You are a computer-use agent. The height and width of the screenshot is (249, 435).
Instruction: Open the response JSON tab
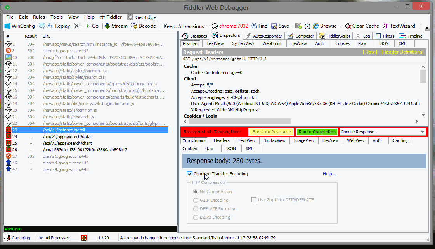coord(230,149)
